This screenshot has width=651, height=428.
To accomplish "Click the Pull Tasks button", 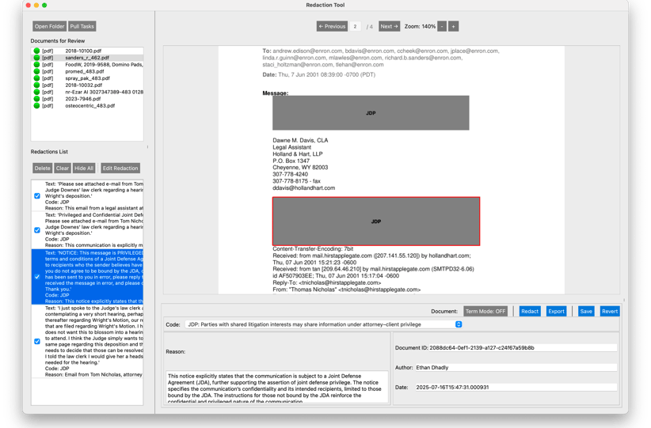I will pos(82,26).
